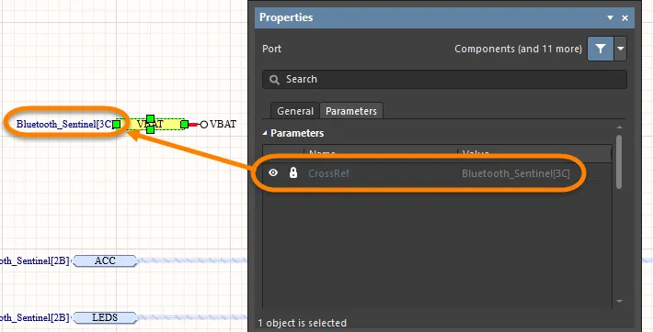Select the LEDS port on the schematic
Screen dimensions: 653x332
[x=105, y=318]
